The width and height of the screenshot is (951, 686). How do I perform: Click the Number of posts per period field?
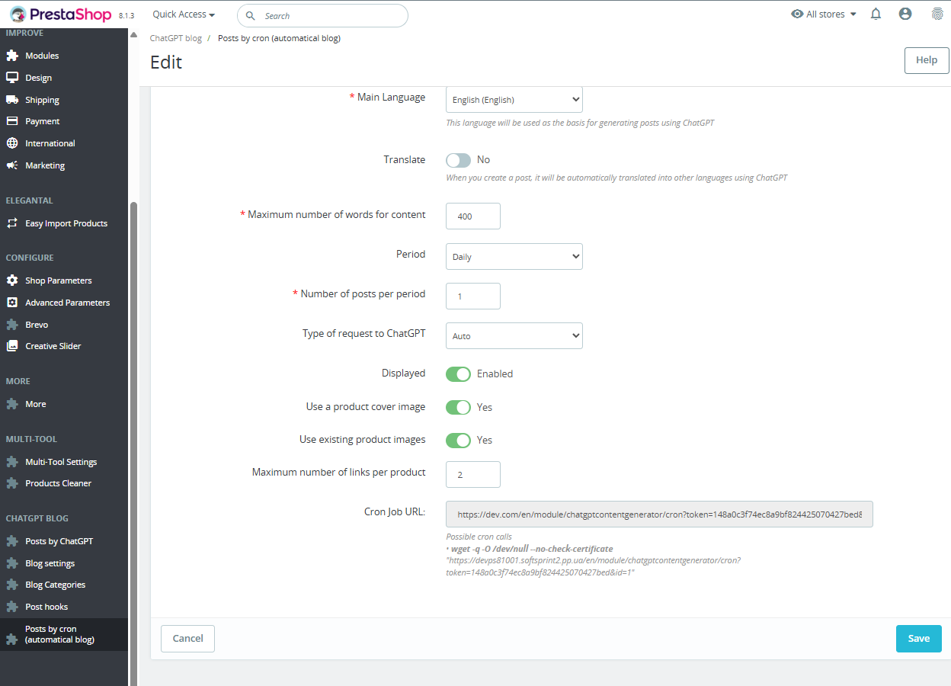(x=473, y=296)
